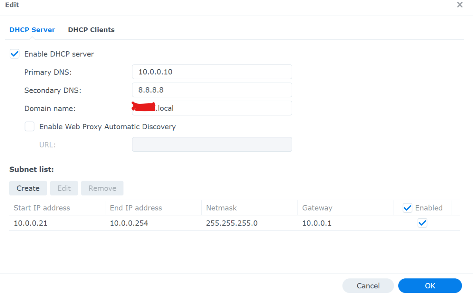Enable Web Proxy Automatic Discovery
Image resolution: width=473 pixels, height=298 pixels.
[29, 126]
